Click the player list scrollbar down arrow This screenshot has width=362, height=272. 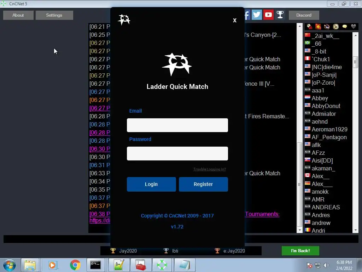click(356, 230)
